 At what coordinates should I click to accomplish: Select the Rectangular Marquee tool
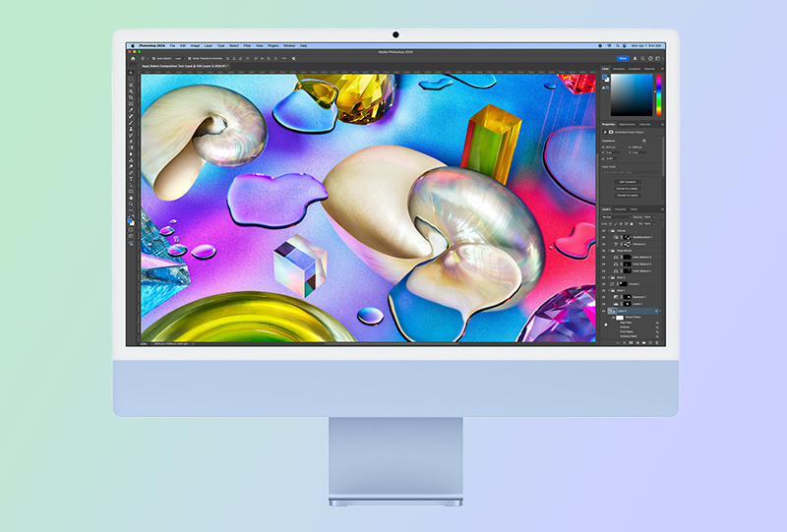pyautogui.click(x=131, y=79)
